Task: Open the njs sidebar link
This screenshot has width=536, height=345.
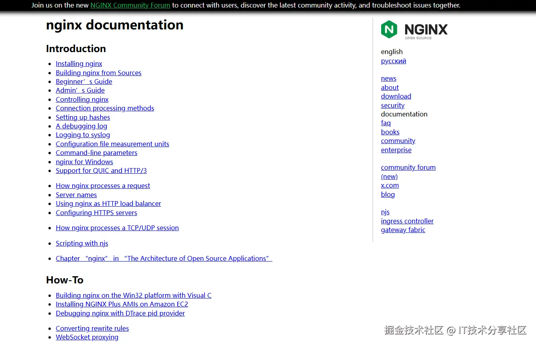Action: pos(385,212)
